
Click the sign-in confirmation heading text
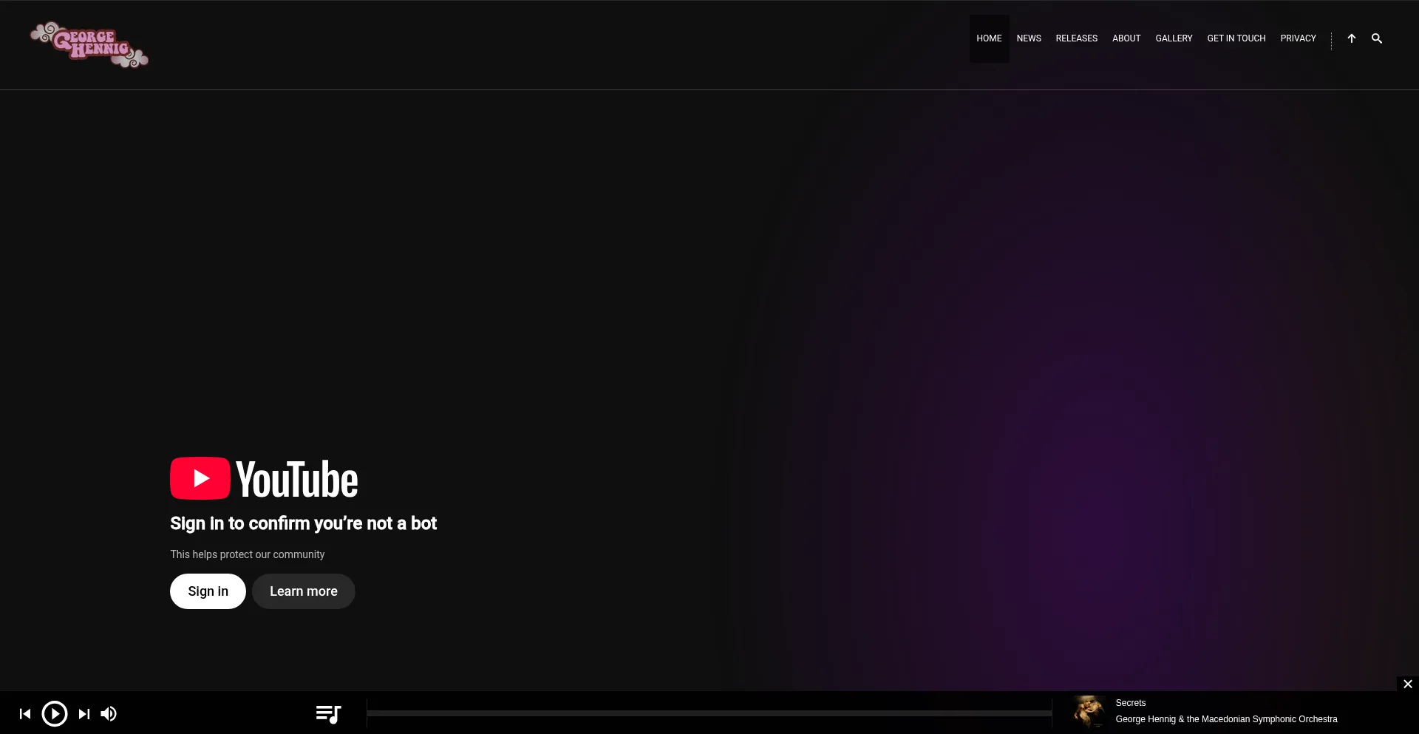tap(303, 523)
